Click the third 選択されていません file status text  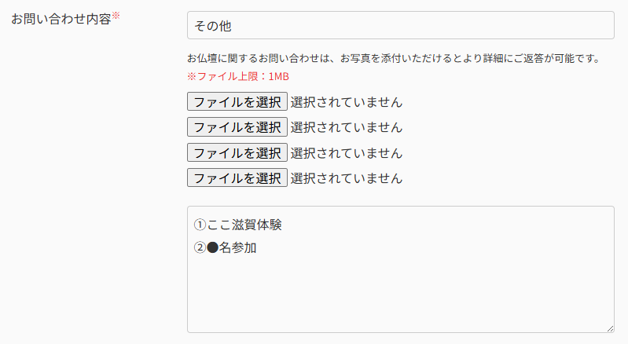[x=346, y=152]
